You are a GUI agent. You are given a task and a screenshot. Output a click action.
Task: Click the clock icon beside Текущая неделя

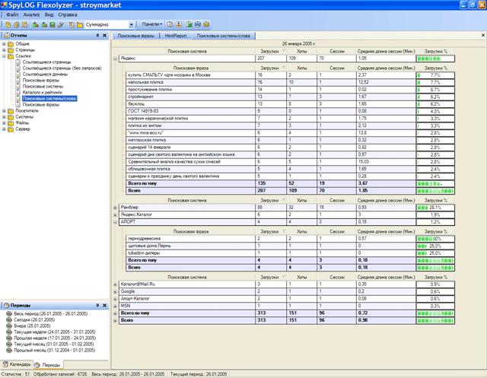click(8, 332)
